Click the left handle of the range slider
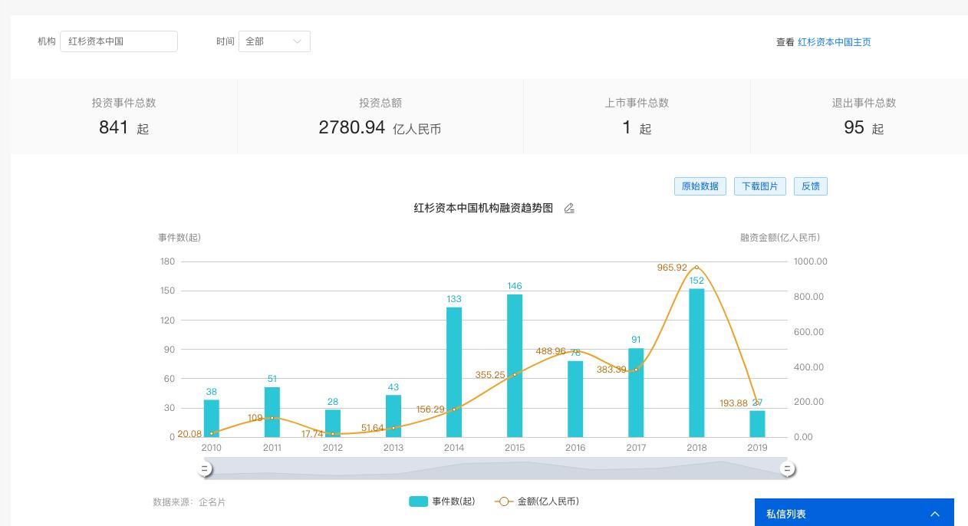The image size is (968, 526). point(205,468)
